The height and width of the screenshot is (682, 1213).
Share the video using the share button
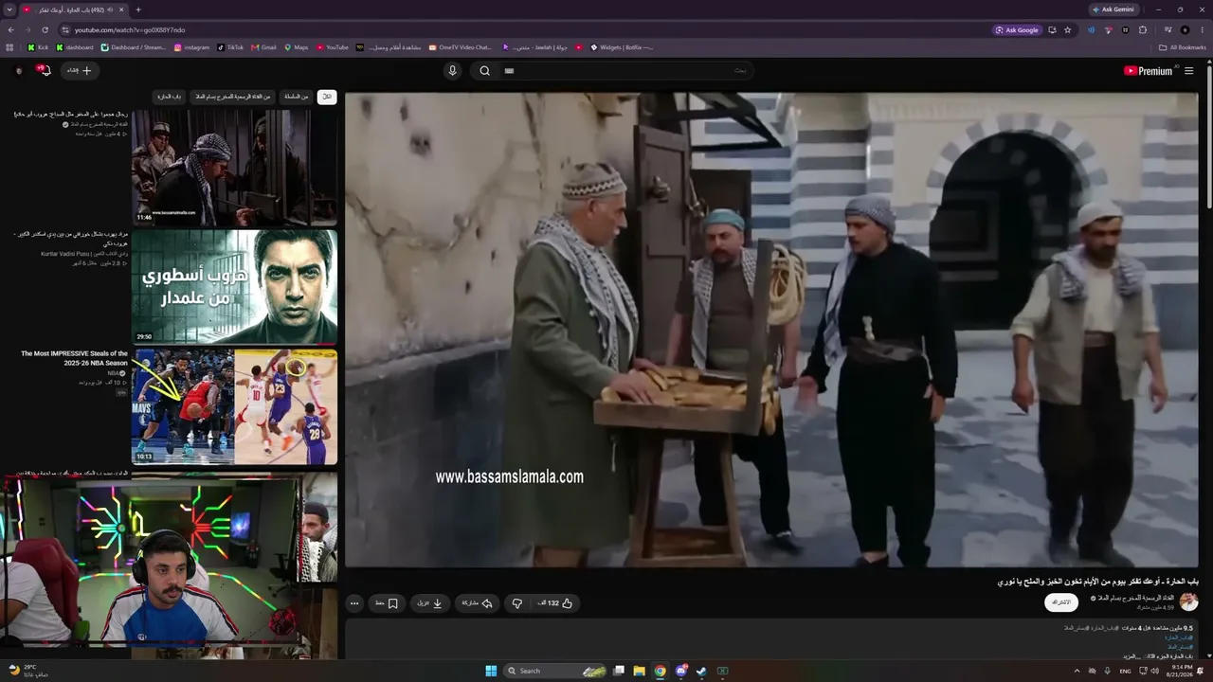(478, 602)
